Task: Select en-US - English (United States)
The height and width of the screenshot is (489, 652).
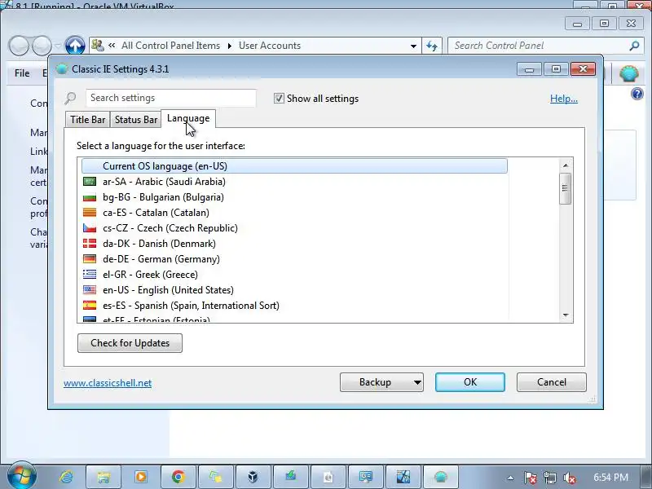Action: (x=294, y=290)
